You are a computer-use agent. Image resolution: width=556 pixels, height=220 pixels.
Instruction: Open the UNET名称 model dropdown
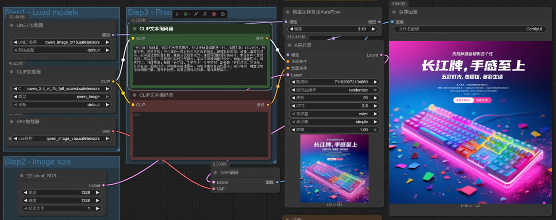(x=61, y=42)
